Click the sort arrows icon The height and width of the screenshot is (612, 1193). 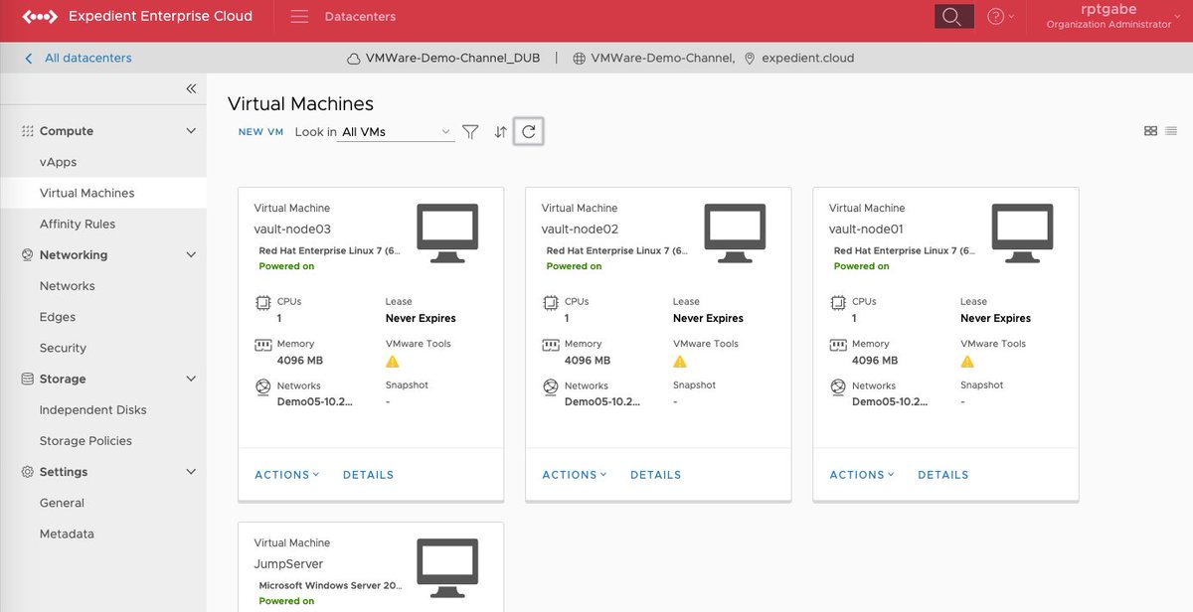500,131
